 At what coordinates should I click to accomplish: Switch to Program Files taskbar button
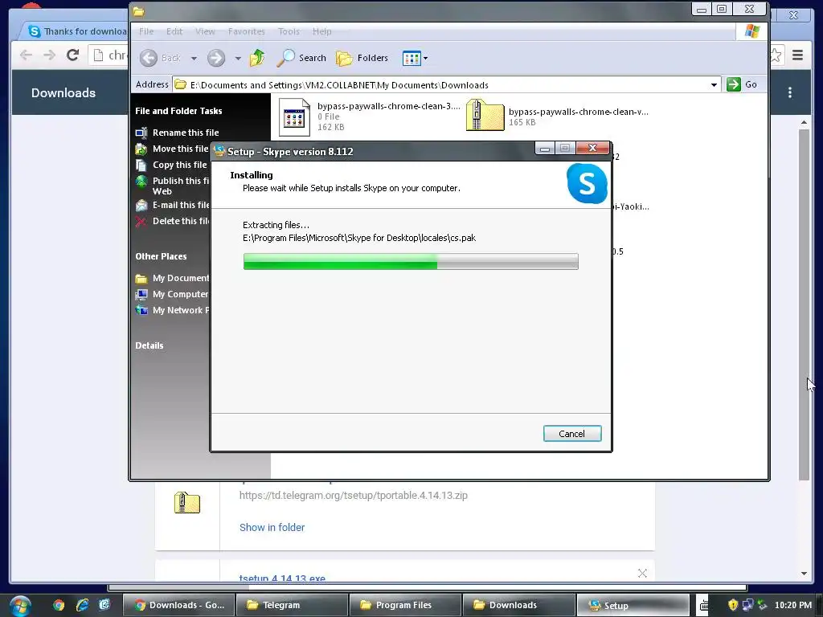[x=405, y=605]
